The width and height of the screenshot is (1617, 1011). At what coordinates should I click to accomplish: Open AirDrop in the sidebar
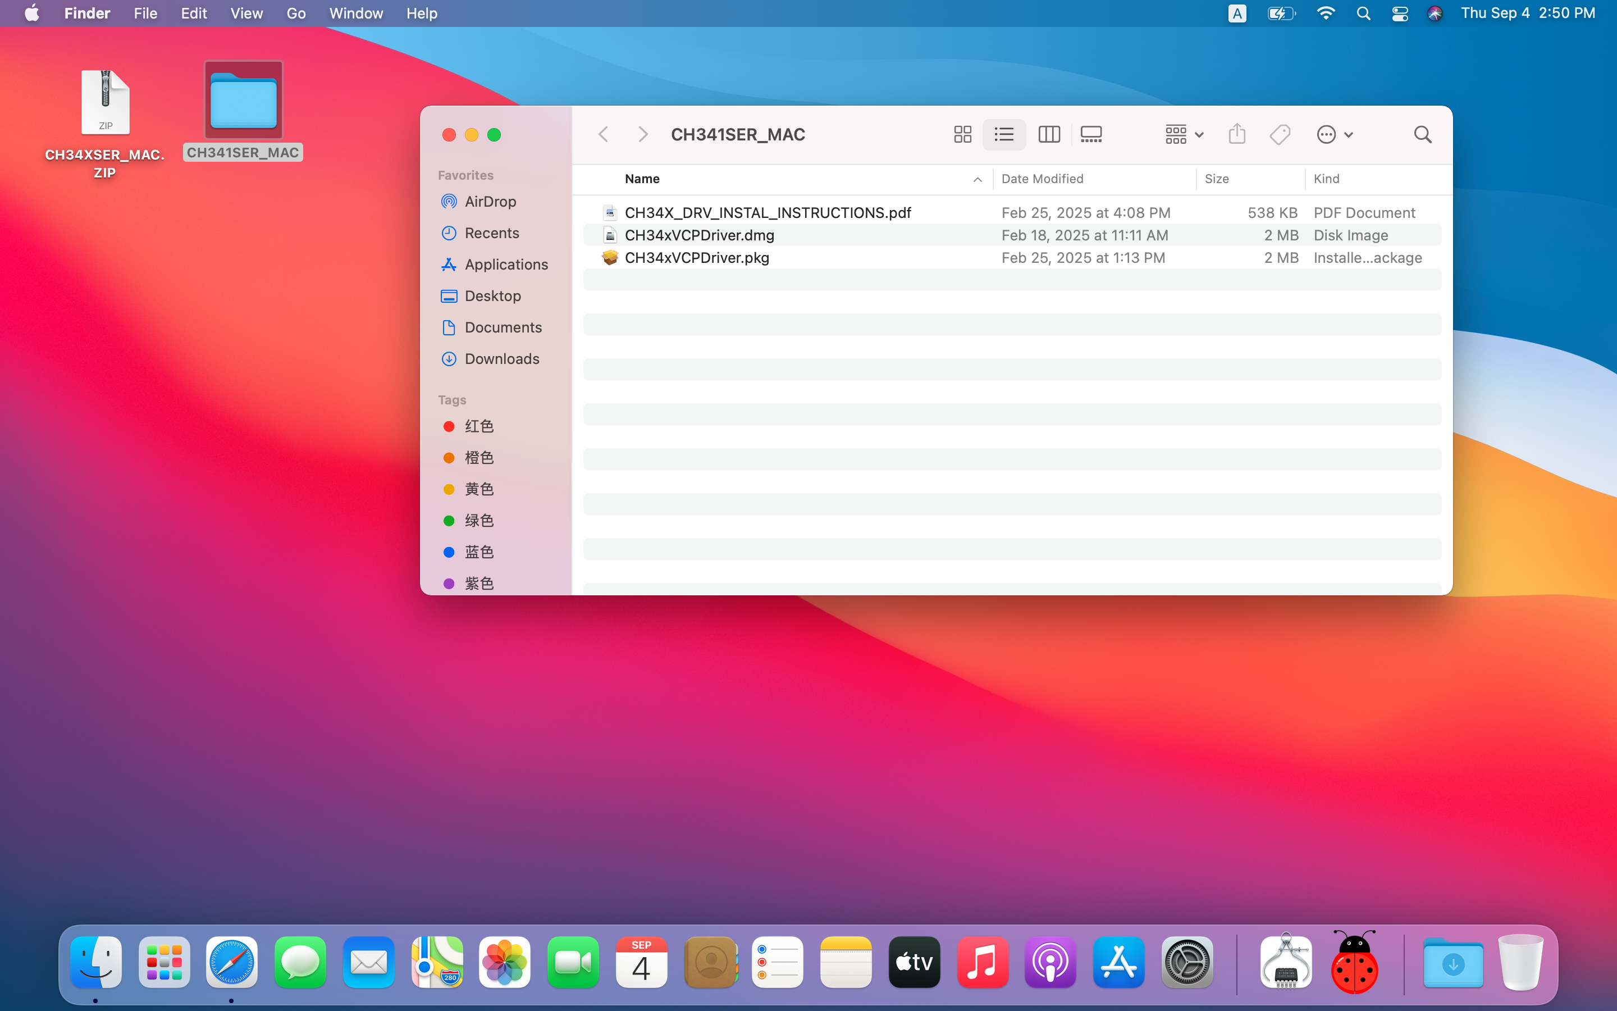495,201
